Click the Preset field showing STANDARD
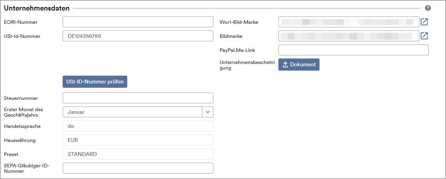 pyautogui.click(x=138, y=154)
